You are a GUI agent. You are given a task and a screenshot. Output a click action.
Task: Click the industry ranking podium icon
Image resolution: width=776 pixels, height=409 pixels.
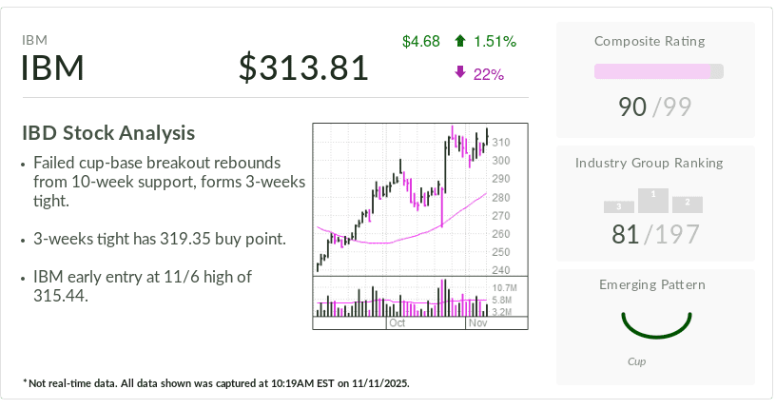[653, 201]
